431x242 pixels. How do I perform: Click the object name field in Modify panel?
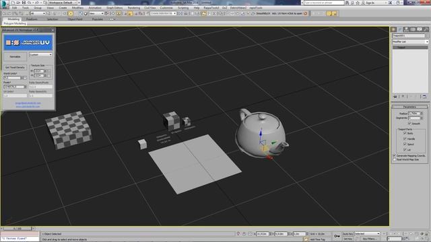(408, 36)
